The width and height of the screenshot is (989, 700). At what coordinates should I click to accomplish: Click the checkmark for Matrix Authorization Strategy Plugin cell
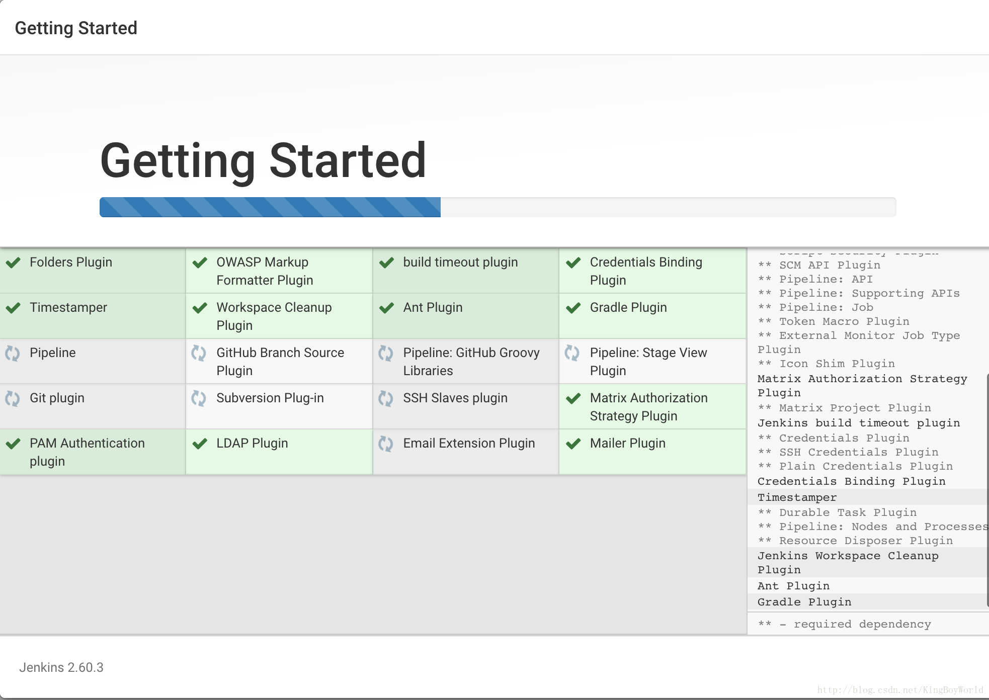573,398
